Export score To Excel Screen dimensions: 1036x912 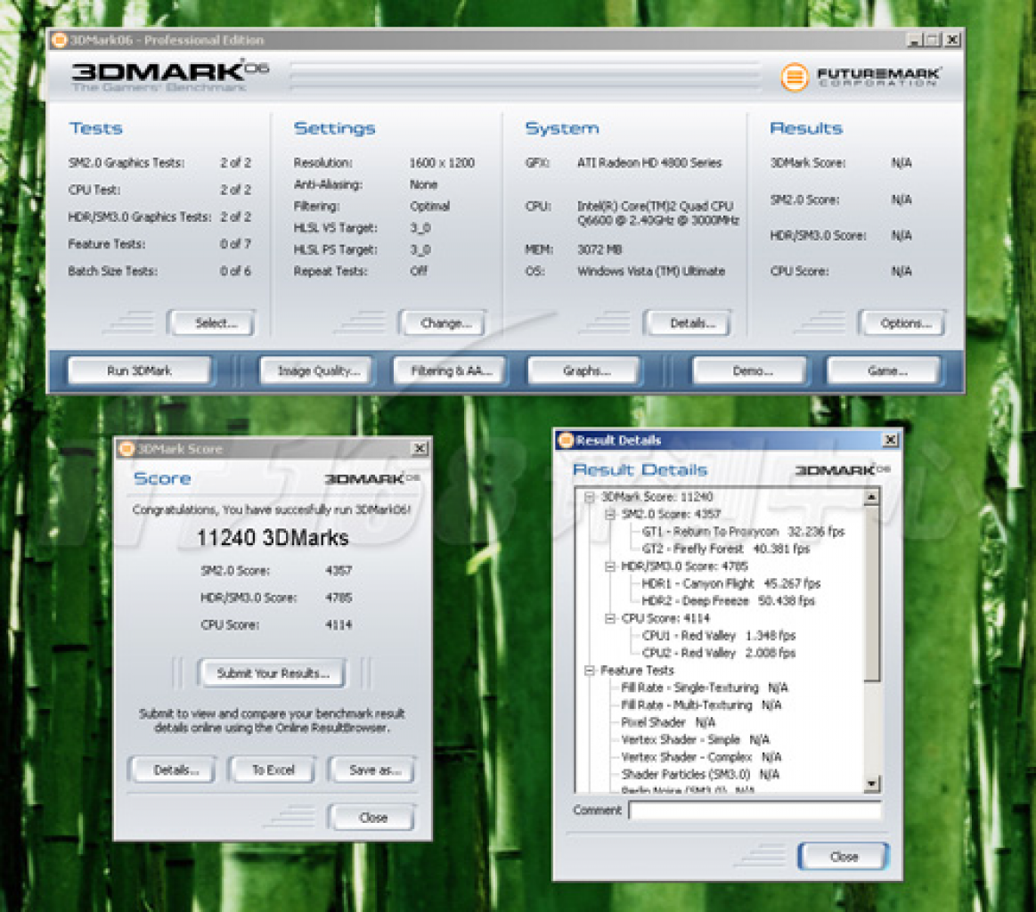(273, 770)
